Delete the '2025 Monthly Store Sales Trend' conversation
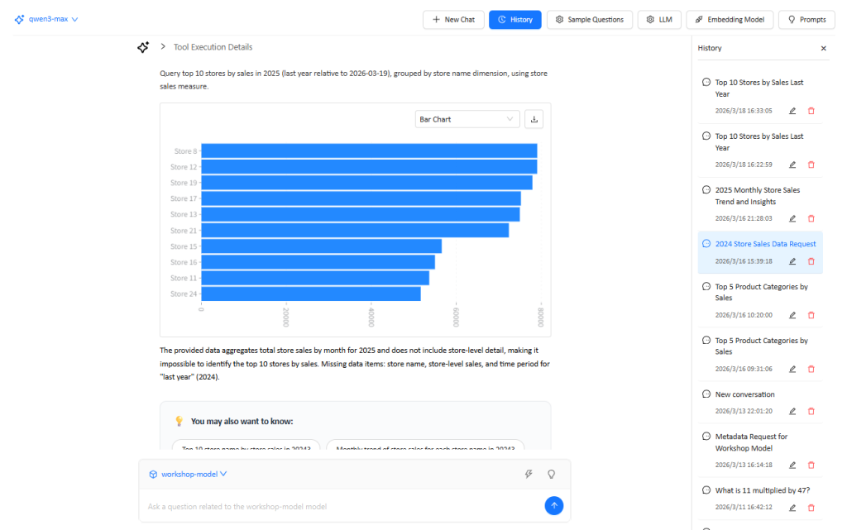 tap(811, 218)
